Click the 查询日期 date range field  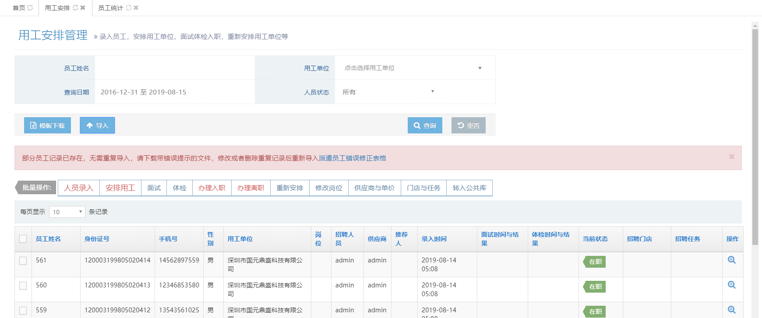pyautogui.click(x=174, y=92)
